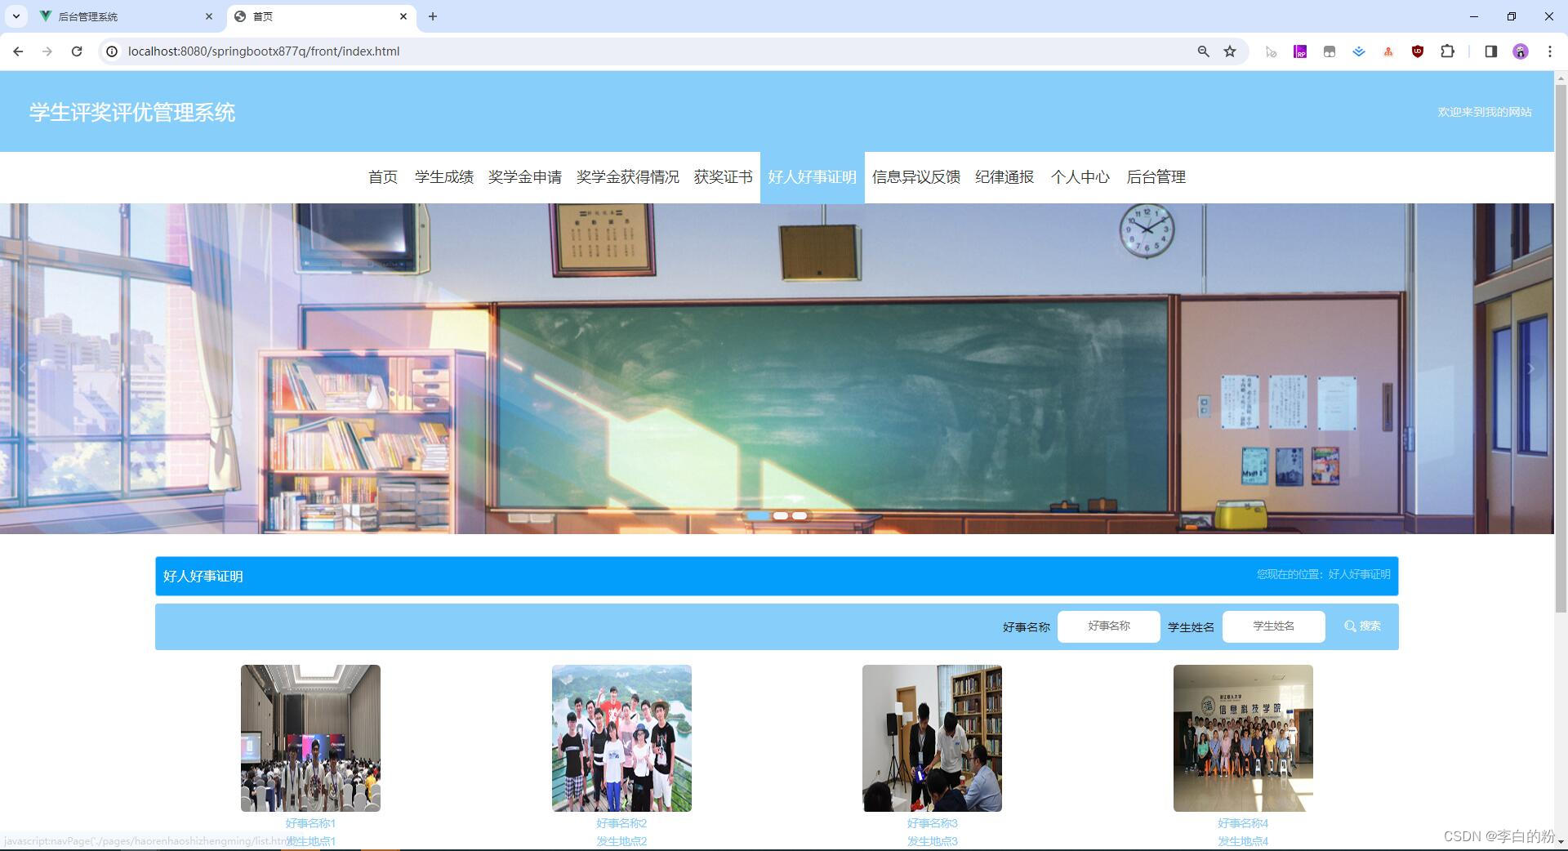The image size is (1568, 851).
Task: Click the orange extension icon in toolbar
Action: (1388, 51)
